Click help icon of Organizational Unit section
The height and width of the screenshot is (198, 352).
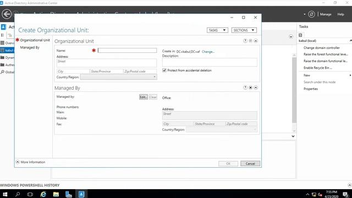(x=245, y=41)
